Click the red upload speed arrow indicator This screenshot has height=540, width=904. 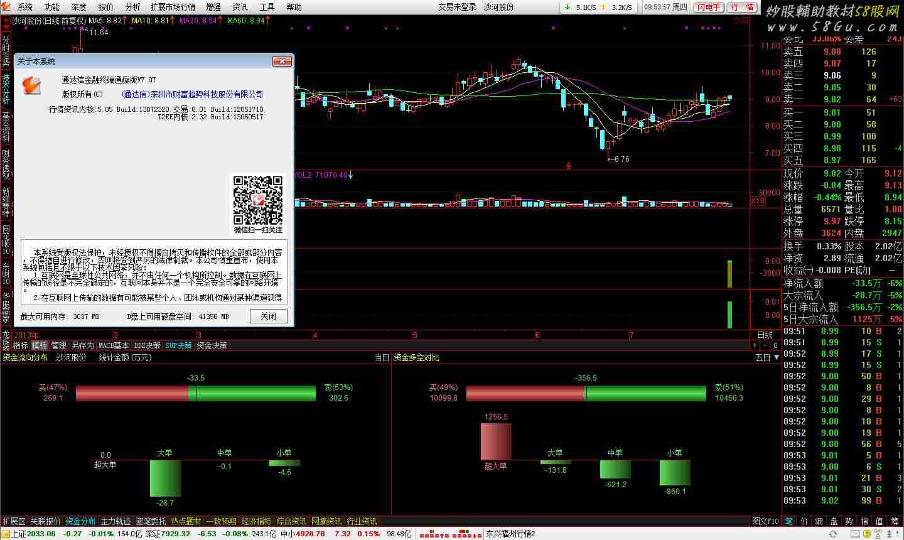(603, 8)
